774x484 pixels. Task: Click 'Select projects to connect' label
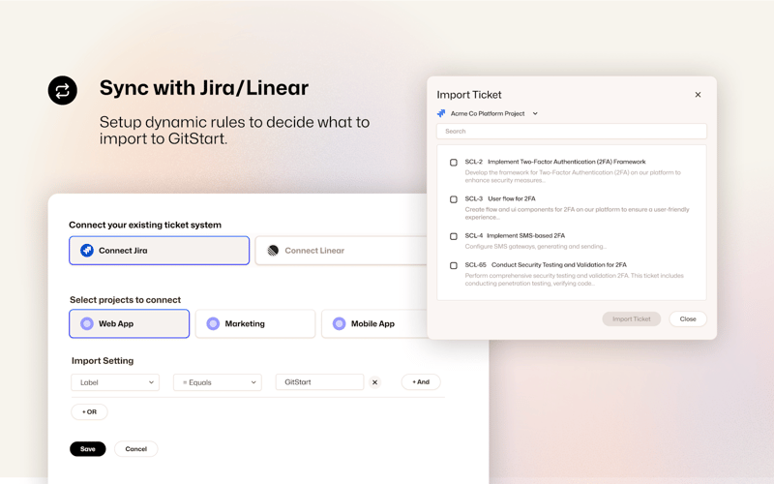[126, 300]
